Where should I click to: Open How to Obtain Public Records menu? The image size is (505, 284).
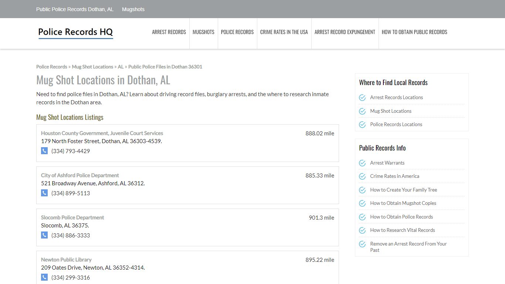[414, 32]
